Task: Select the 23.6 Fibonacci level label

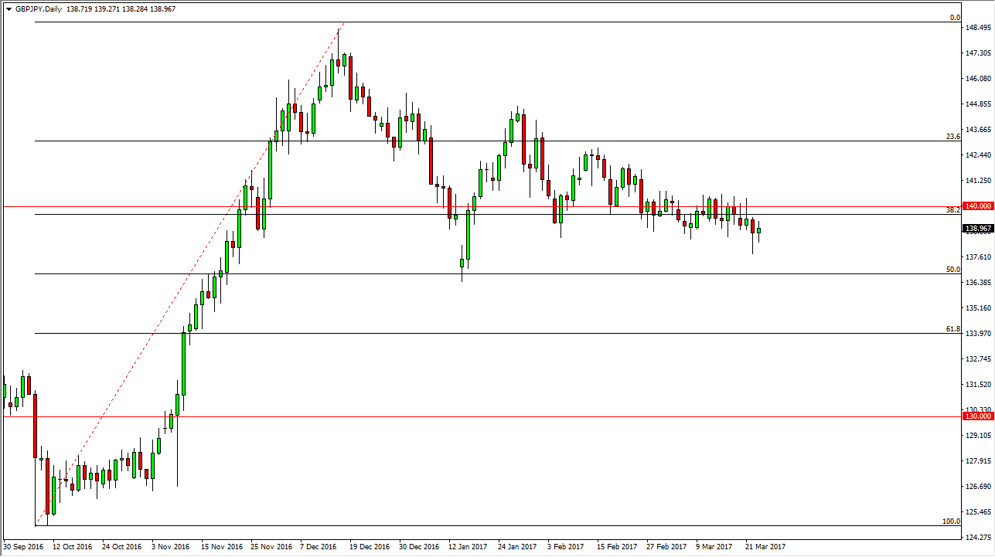Action: click(952, 136)
